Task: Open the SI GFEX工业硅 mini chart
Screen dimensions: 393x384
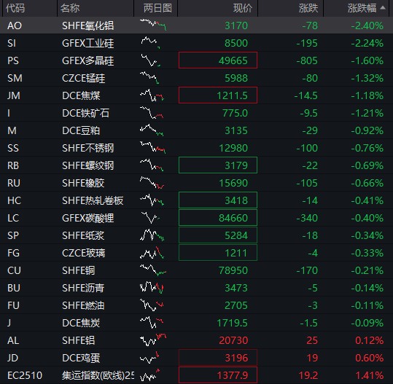Action: (x=150, y=42)
